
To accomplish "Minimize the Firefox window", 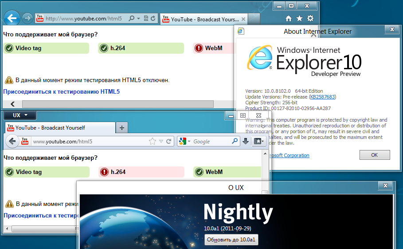I will (x=231, y=116).
